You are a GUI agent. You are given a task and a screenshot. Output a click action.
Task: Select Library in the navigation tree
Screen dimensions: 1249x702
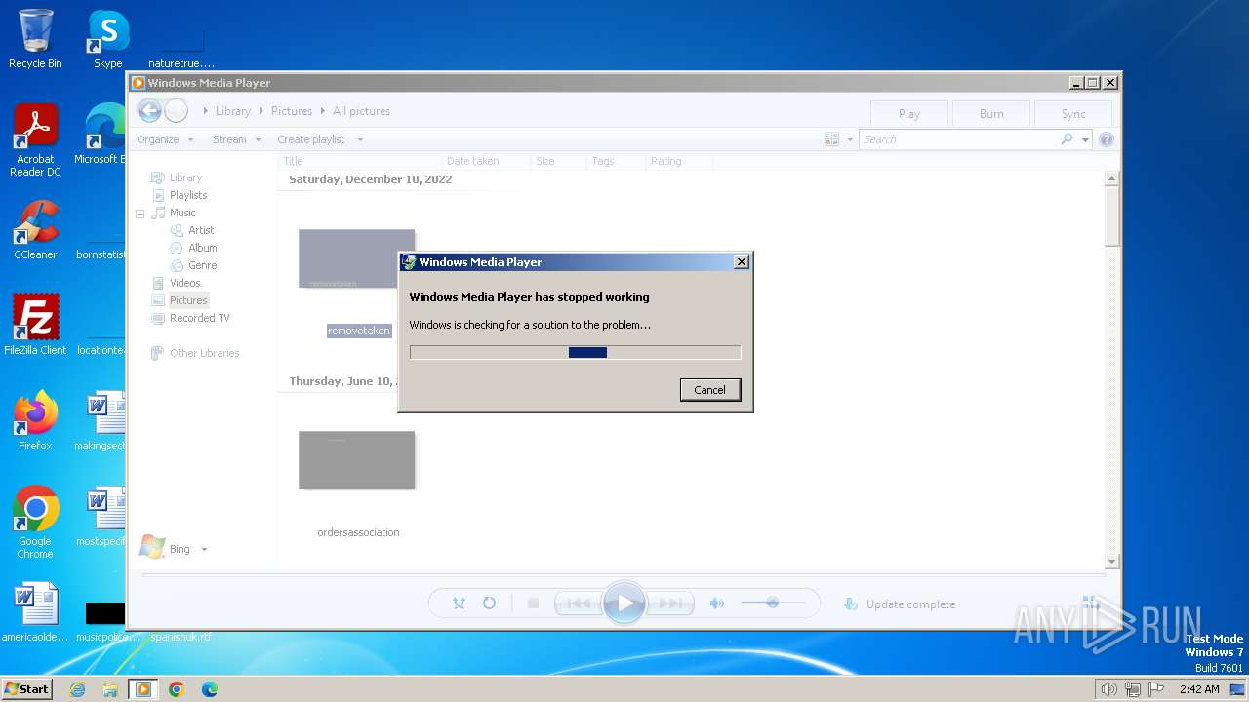pos(185,177)
